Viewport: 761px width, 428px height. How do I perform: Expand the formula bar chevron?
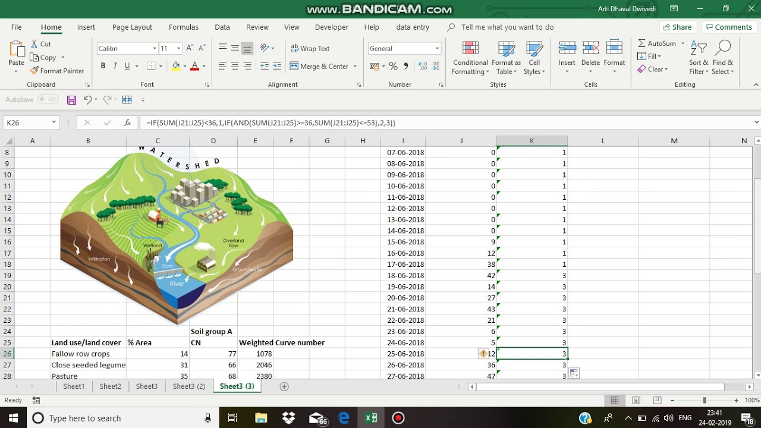tap(756, 122)
